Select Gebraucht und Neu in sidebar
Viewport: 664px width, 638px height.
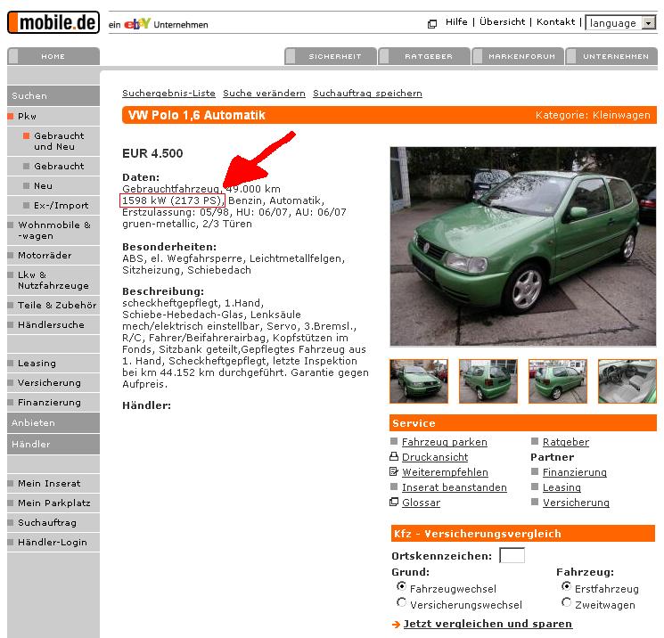(53, 141)
